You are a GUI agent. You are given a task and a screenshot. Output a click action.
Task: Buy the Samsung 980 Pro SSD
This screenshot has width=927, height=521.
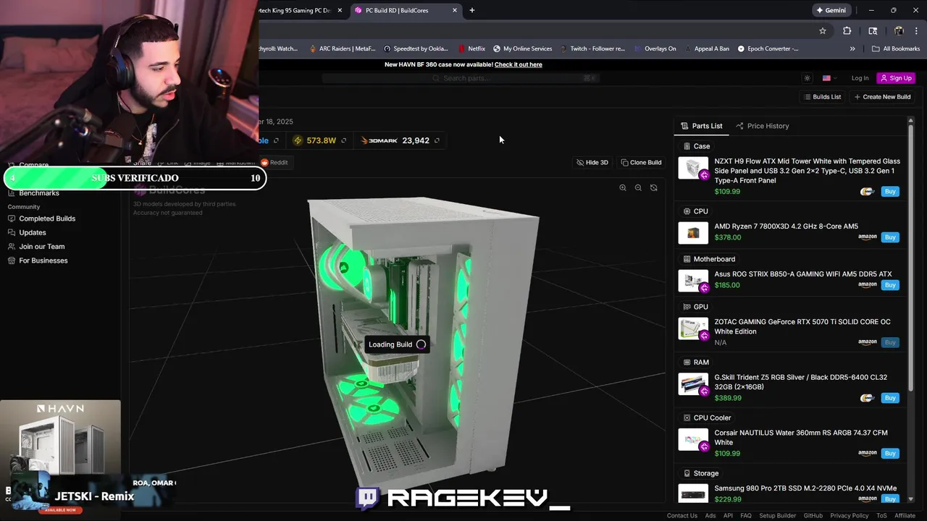click(890, 499)
